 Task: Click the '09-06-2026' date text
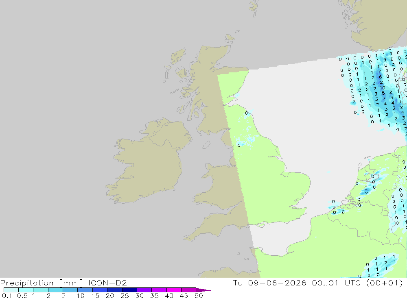[277, 283]
